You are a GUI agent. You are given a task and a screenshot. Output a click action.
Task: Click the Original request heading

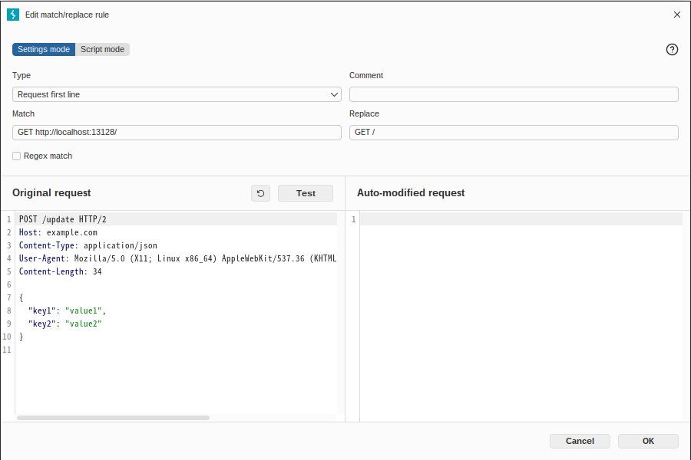pyautogui.click(x=51, y=192)
